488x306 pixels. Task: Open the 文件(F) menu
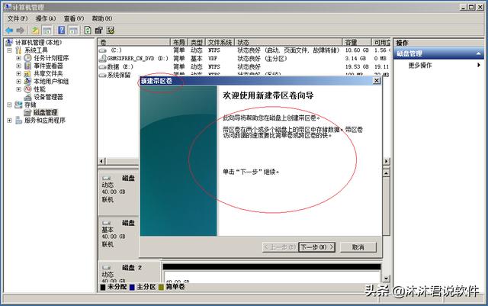pyautogui.click(x=18, y=19)
